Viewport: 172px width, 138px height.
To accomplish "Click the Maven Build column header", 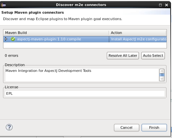I will (x=56, y=33).
